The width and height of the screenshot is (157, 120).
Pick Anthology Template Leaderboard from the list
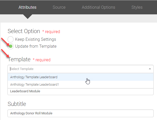34,77
